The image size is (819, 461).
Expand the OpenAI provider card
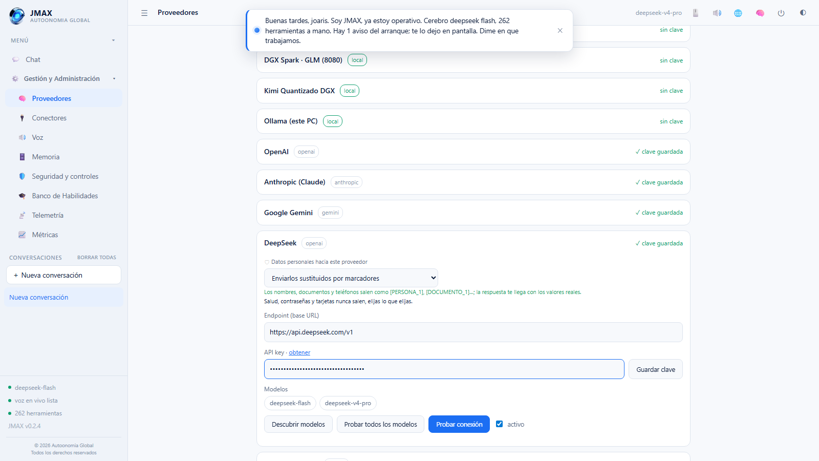[473, 152]
